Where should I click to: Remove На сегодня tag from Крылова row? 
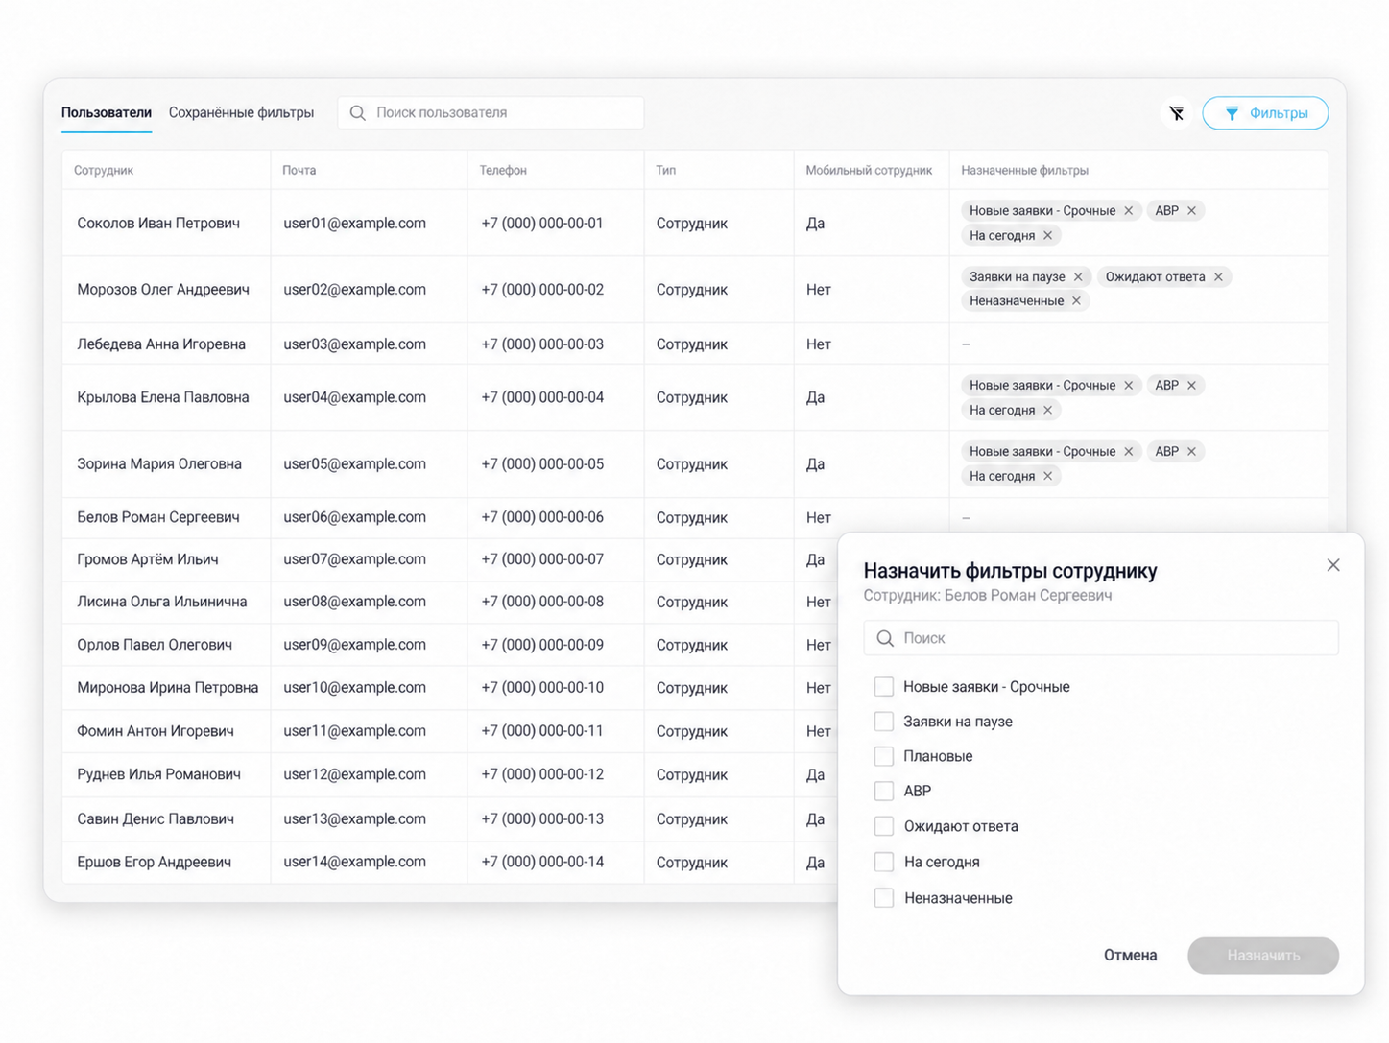[1048, 411]
